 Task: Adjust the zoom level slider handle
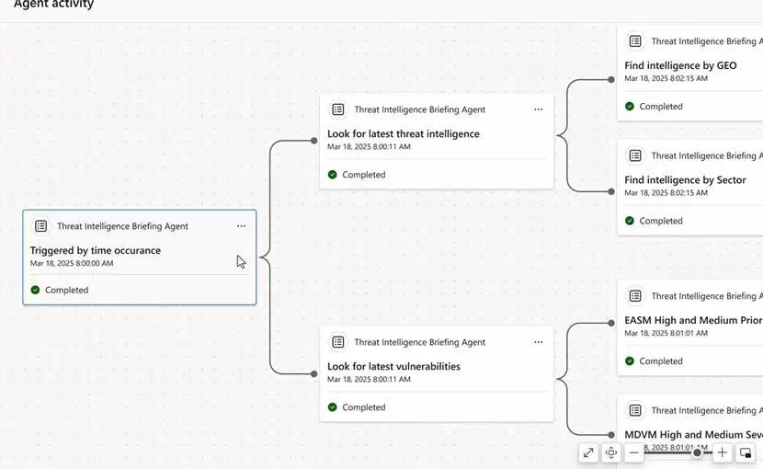(x=698, y=453)
